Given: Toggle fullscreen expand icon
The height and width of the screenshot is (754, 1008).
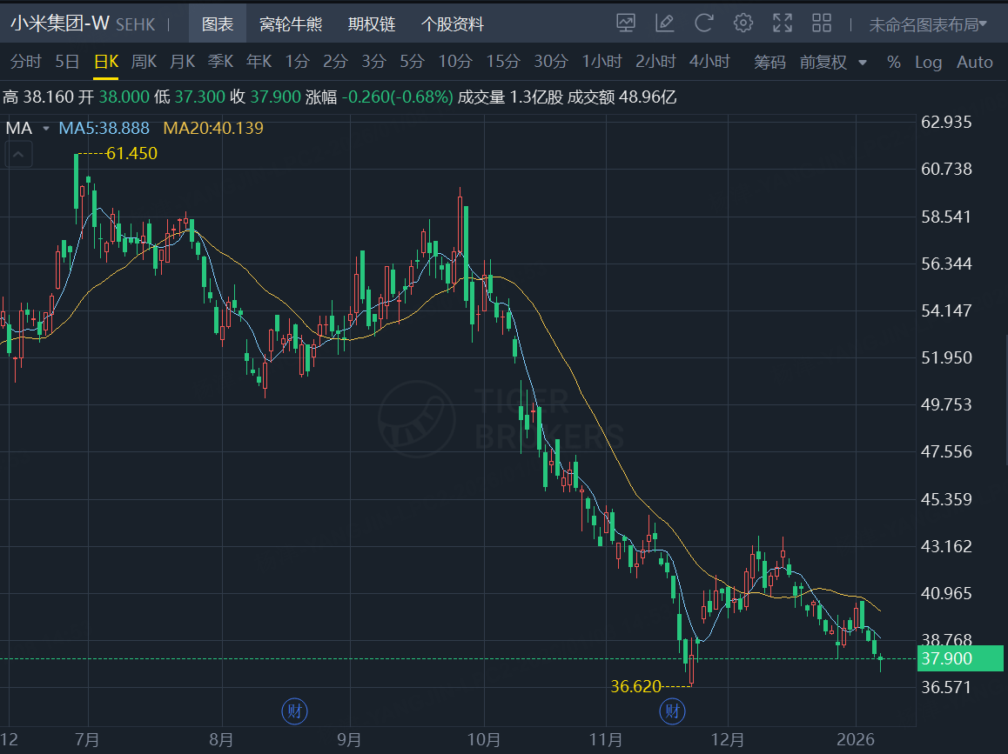Looking at the screenshot, I should click(783, 23).
